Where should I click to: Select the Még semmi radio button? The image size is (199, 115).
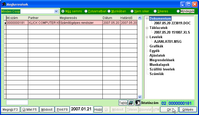pyautogui.click(x=63, y=11)
